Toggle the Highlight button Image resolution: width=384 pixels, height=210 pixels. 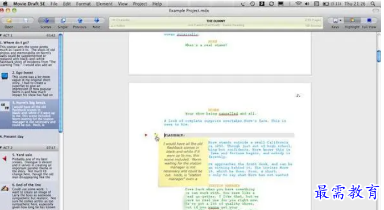(352, 20)
